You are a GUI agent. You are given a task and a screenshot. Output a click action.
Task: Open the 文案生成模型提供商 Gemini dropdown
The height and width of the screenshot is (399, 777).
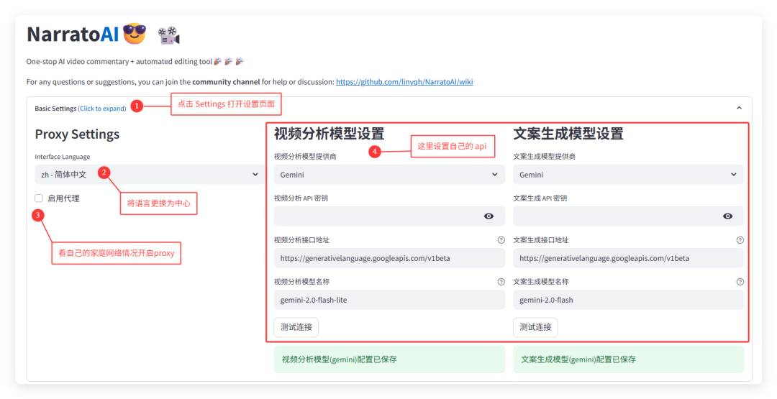tap(627, 175)
